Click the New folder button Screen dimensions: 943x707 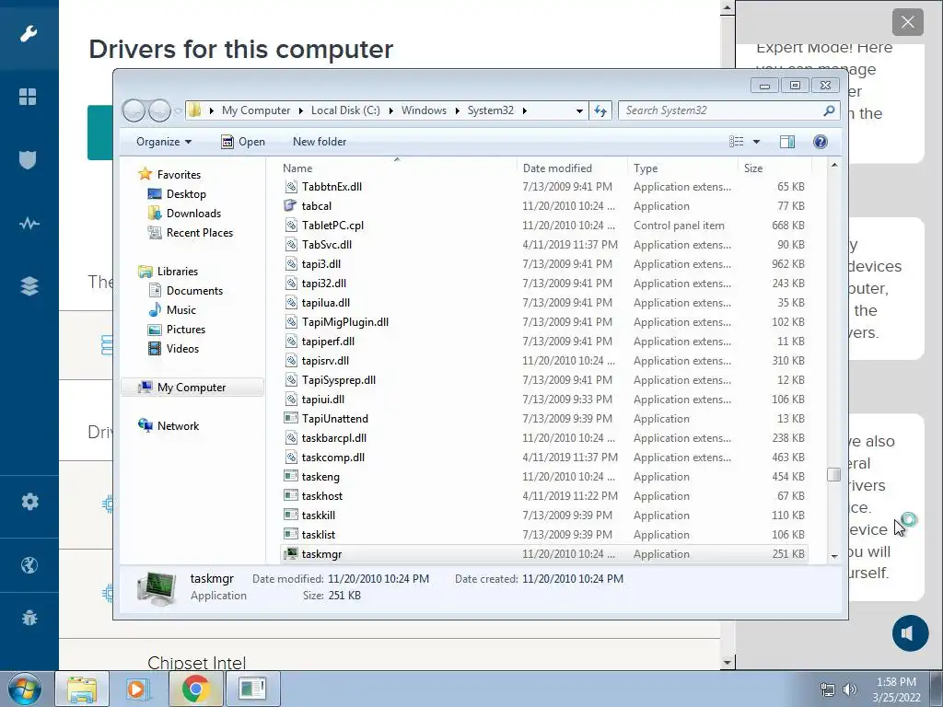[320, 142]
